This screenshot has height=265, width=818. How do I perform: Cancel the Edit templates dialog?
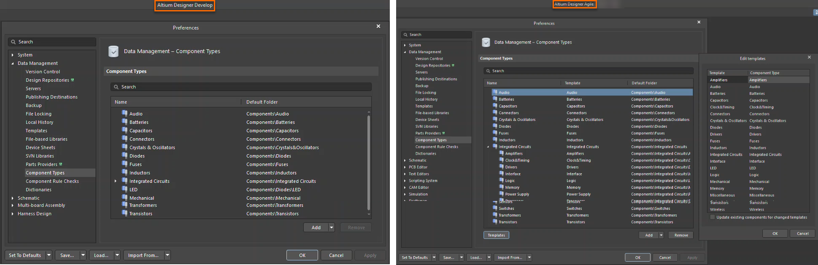pos(802,233)
